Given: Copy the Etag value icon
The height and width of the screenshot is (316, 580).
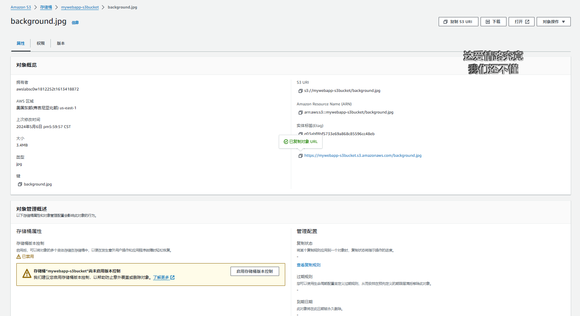Looking at the screenshot, I should [300, 134].
